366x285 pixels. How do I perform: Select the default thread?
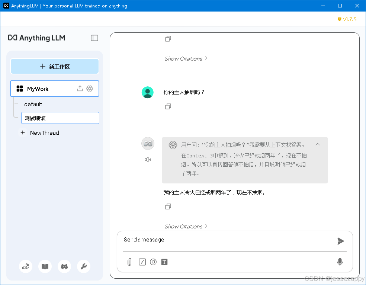pyautogui.click(x=33, y=104)
